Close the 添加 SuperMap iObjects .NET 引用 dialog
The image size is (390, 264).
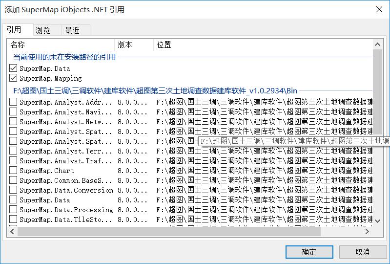[379, 9]
